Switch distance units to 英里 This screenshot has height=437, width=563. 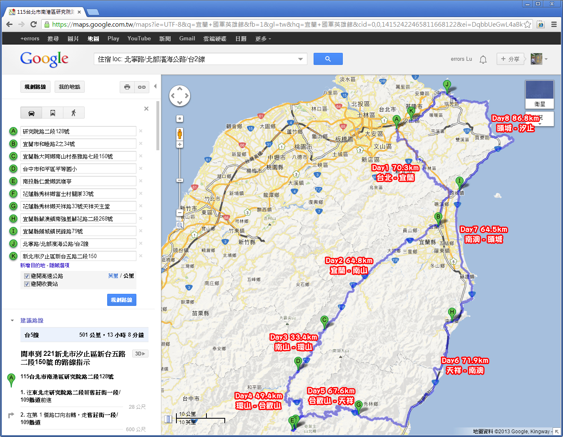pos(113,276)
